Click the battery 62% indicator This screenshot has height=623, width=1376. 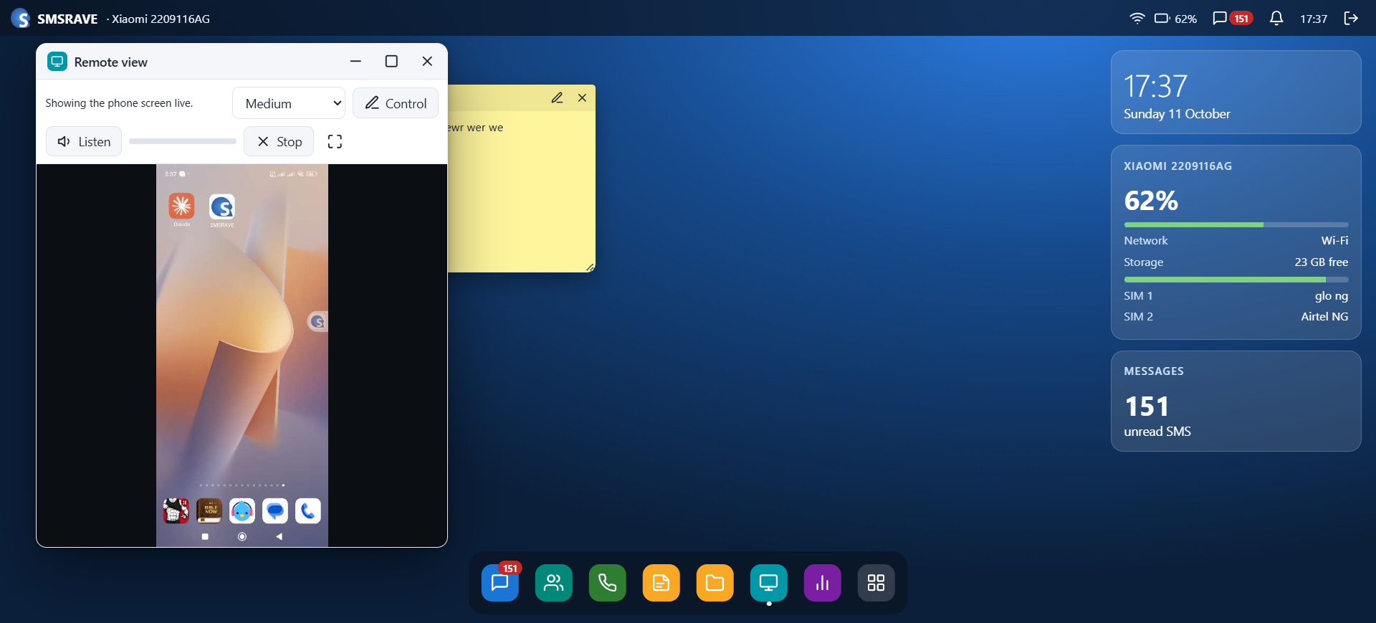coord(1175,19)
